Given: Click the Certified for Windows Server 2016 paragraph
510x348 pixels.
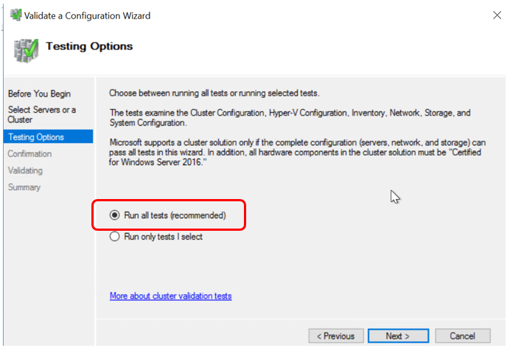Looking at the screenshot, I should [x=297, y=152].
